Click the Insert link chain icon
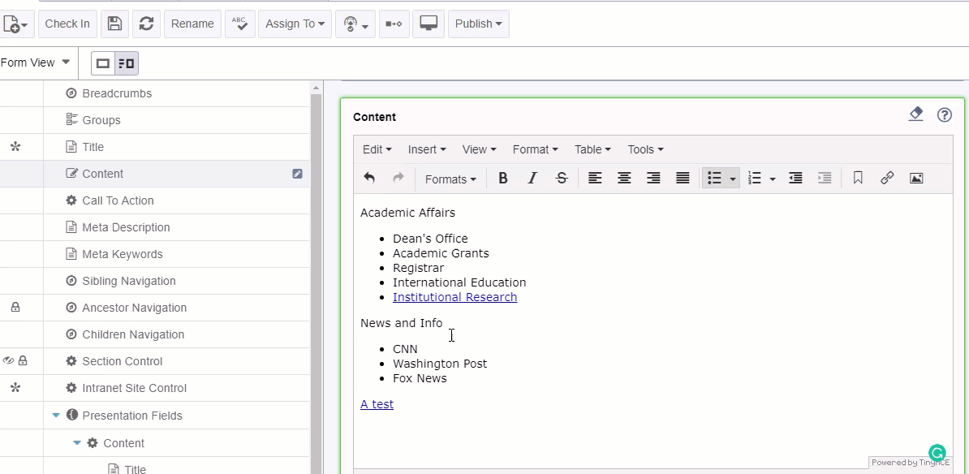 pos(887,179)
